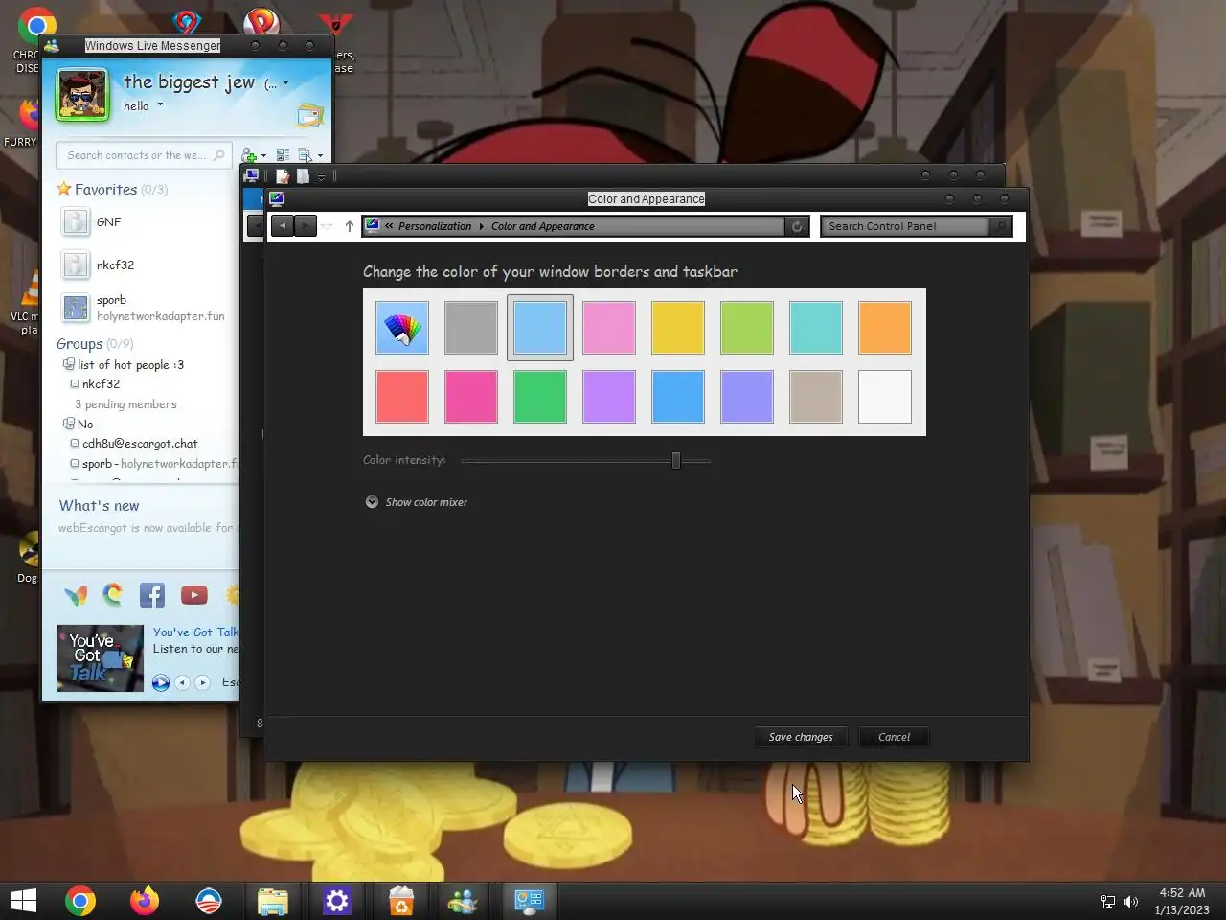Open the hello status message dropdown
This screenshot has height=920, width=1226.
(x=160, y=105)
